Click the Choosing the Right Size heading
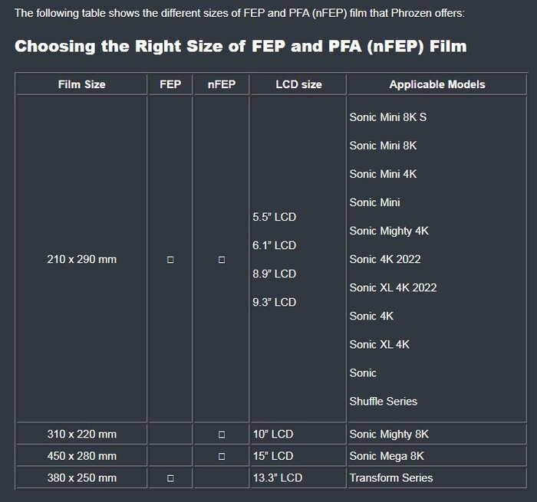537x502 pixels. coord(240,46)
